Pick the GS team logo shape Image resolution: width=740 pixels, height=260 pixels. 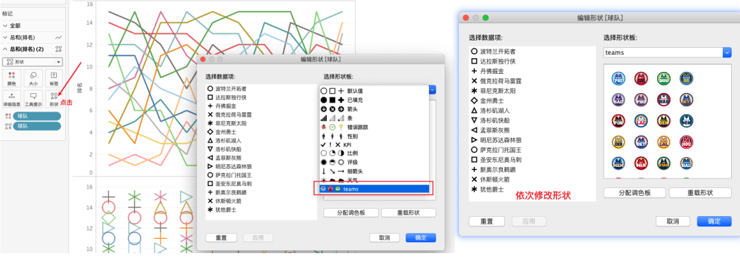(686, 79)
